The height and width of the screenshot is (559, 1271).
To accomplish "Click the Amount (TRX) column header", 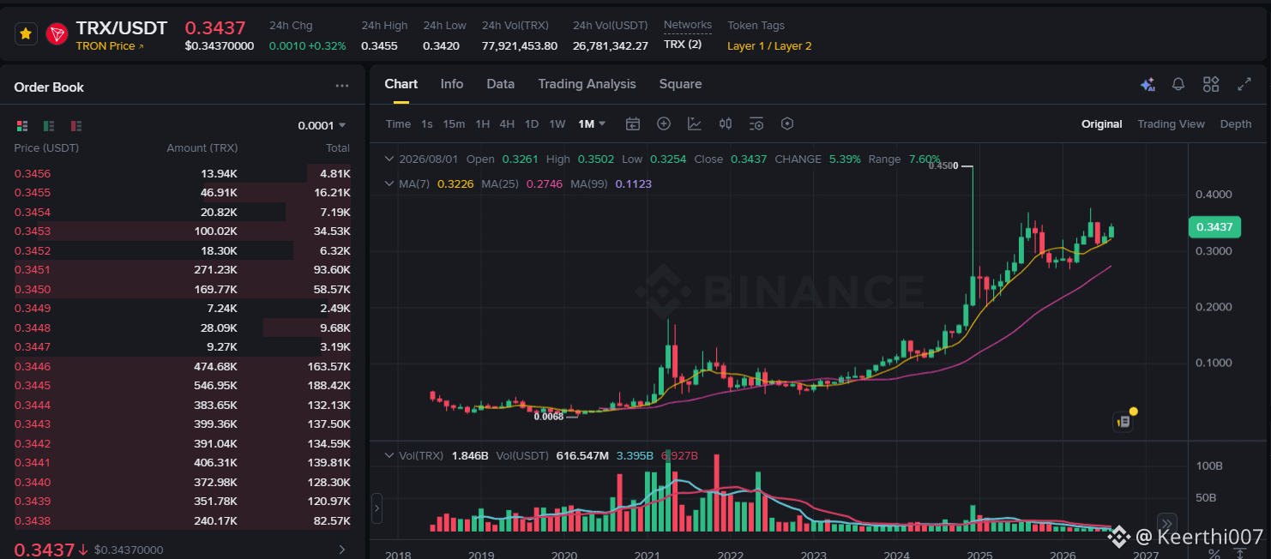I will tap(202, 148).
